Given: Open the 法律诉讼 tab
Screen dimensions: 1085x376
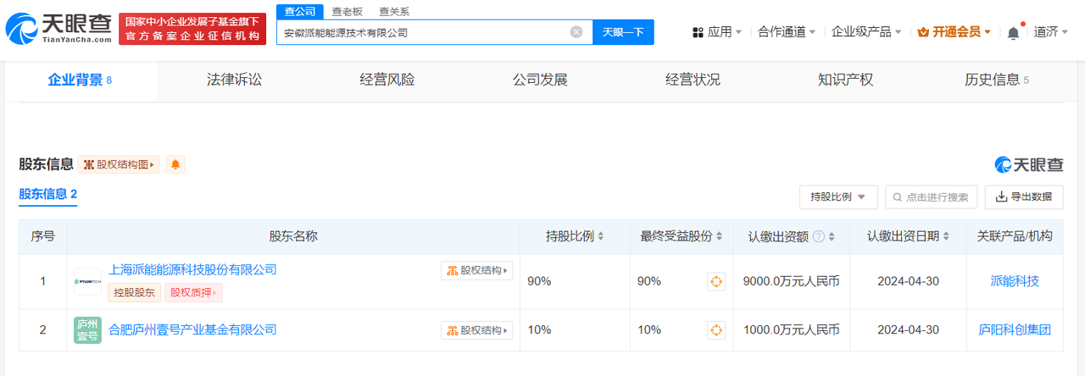Looking at the screenshot, I should (x=234, y=80).
